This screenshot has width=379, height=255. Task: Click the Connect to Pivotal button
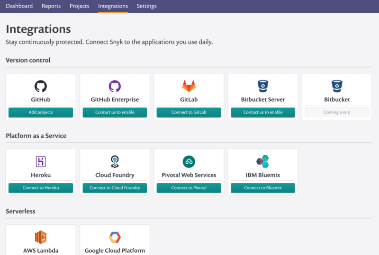tap(189, 188)
